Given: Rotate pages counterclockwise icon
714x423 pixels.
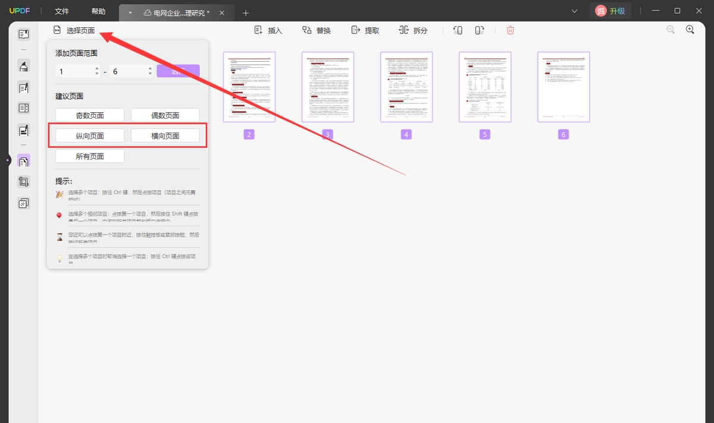Looking at the screenshot, I should click(458, 30).
